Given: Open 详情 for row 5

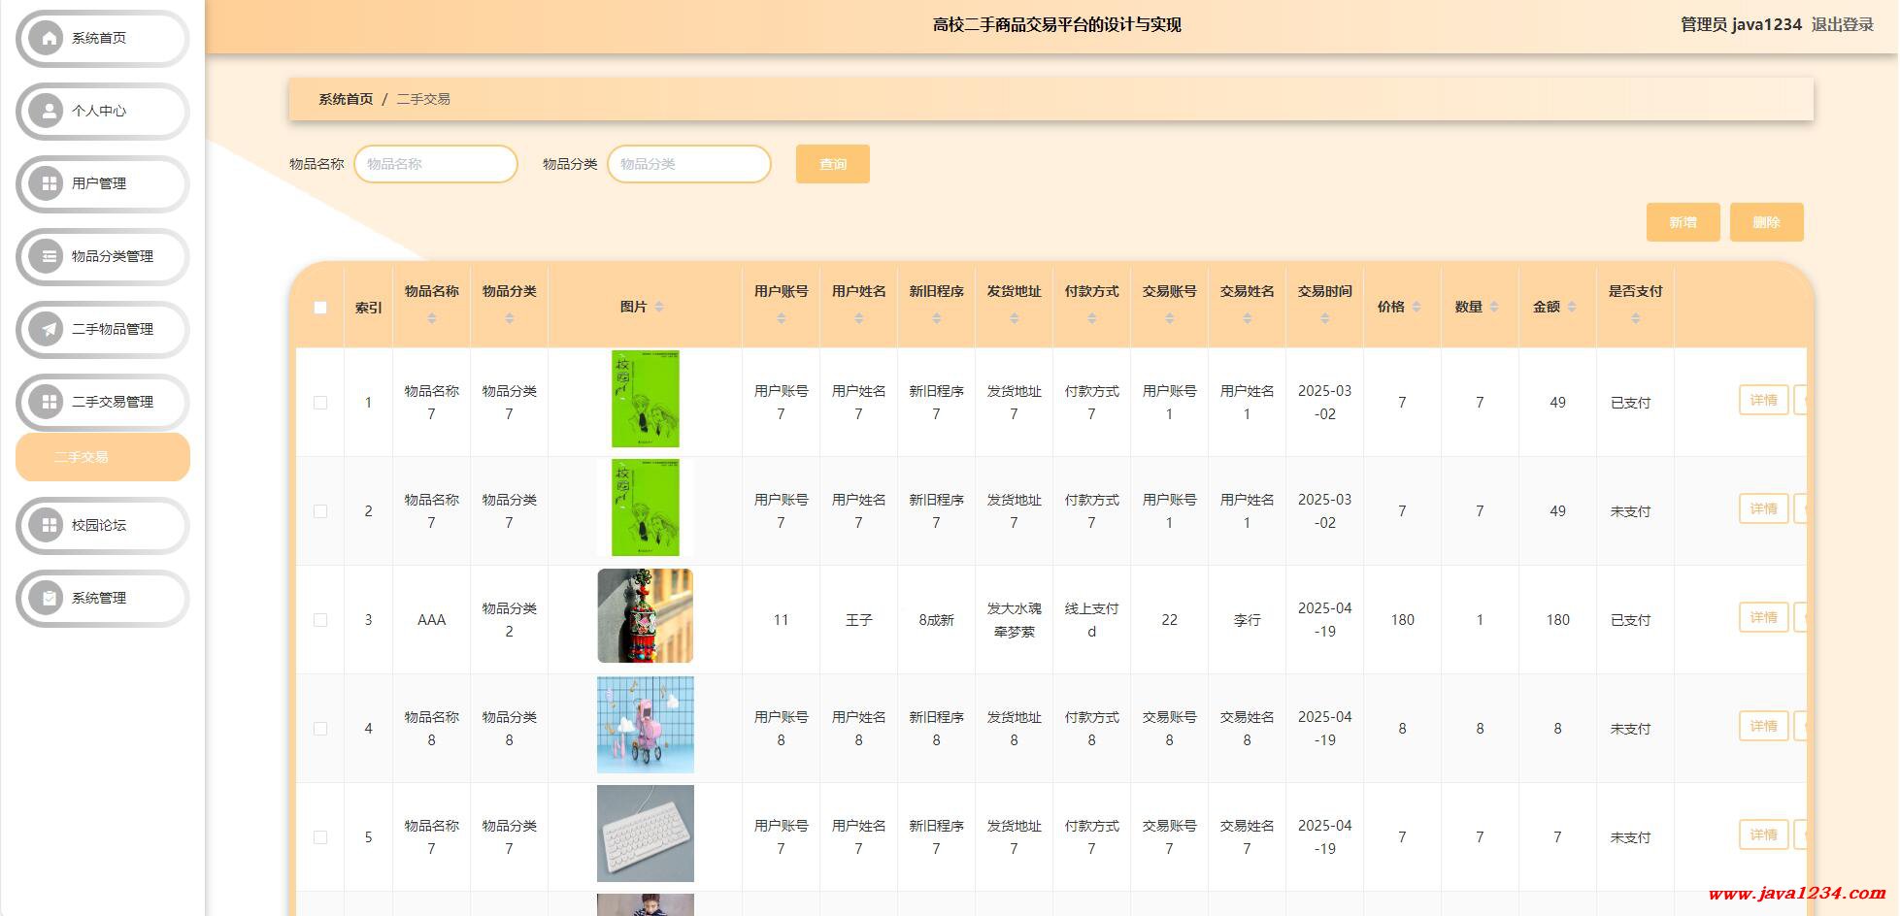Looking at the screenshot, I should 1764,834.
